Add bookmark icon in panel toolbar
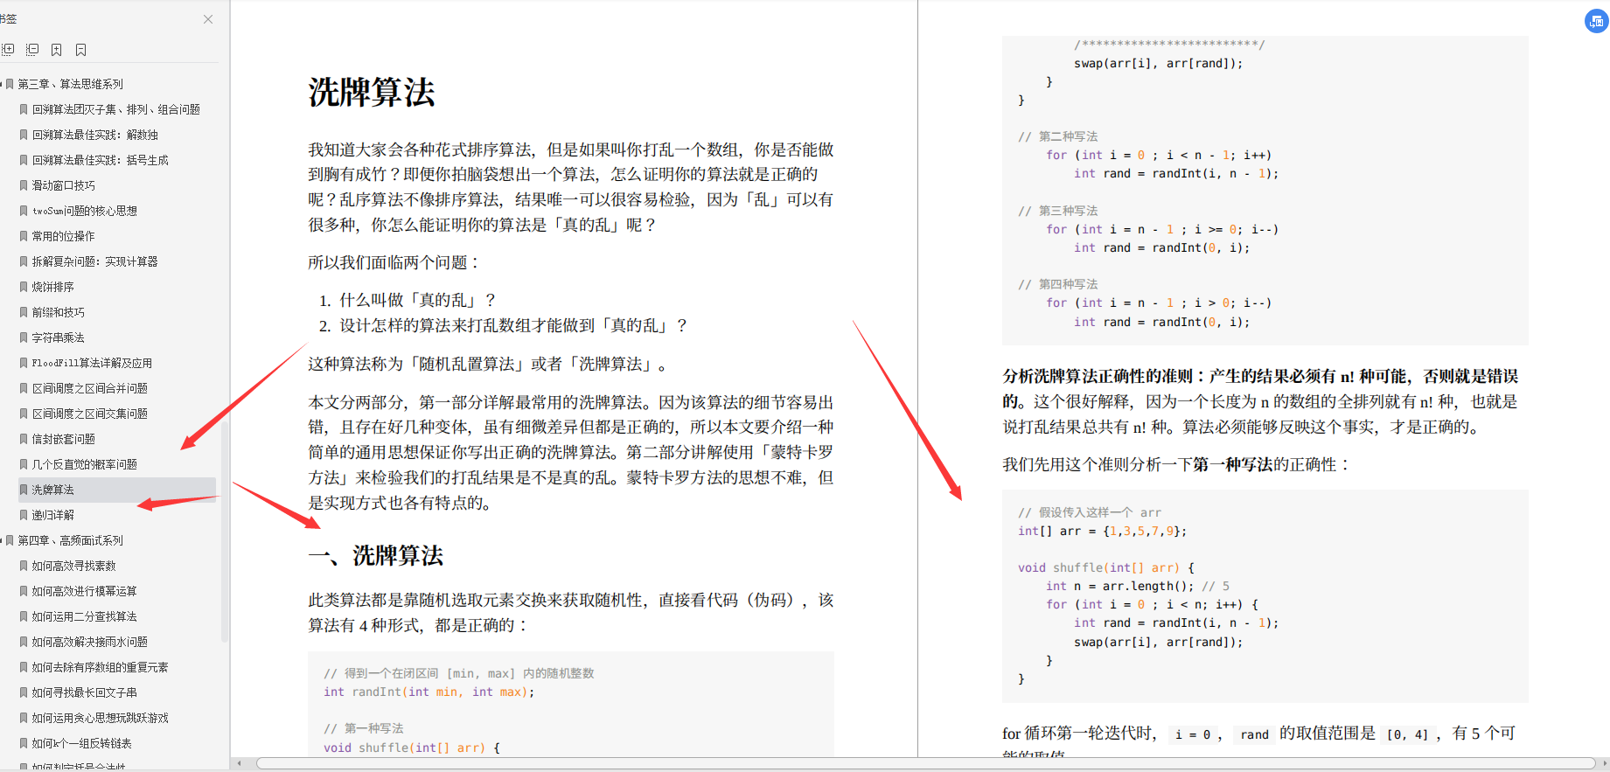 tap(56, 50)
